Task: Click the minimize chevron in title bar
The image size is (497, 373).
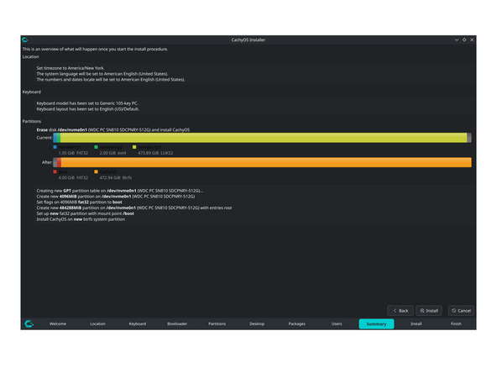Action: (457, 40)
